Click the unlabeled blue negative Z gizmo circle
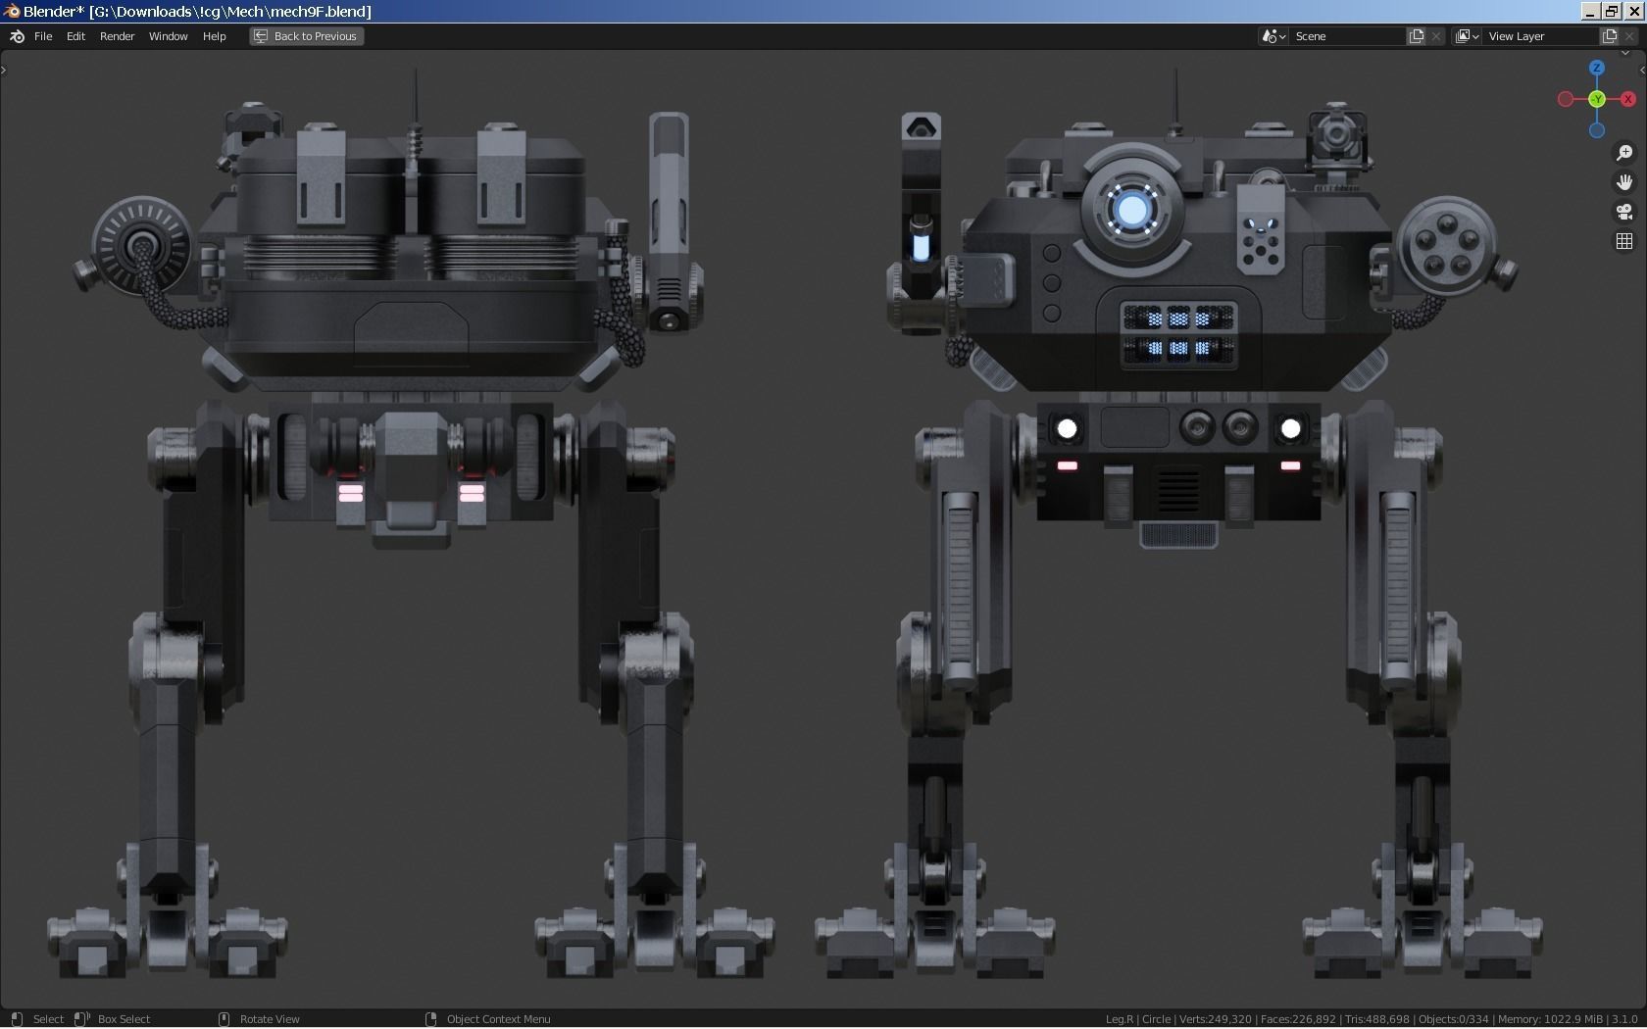The width and height of the screenshot is (1647, 1029). 1597,130
